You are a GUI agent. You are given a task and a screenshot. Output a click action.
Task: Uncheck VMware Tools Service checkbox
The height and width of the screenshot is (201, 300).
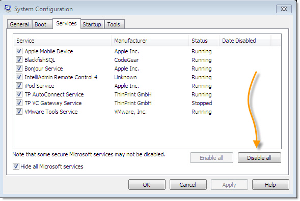[19, 112]
